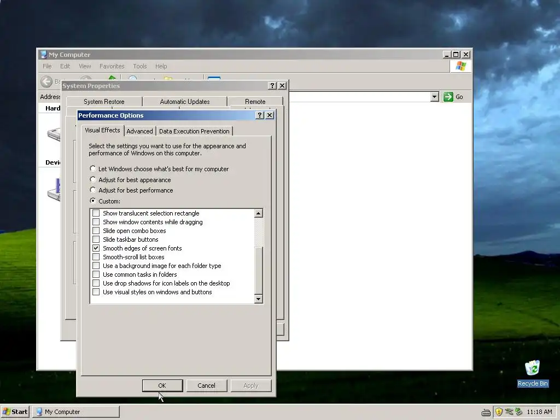Switch to Data Execution Prevention tab
Image resolution: width=560 pixels, height=420 pixels.
pos(194,131)
